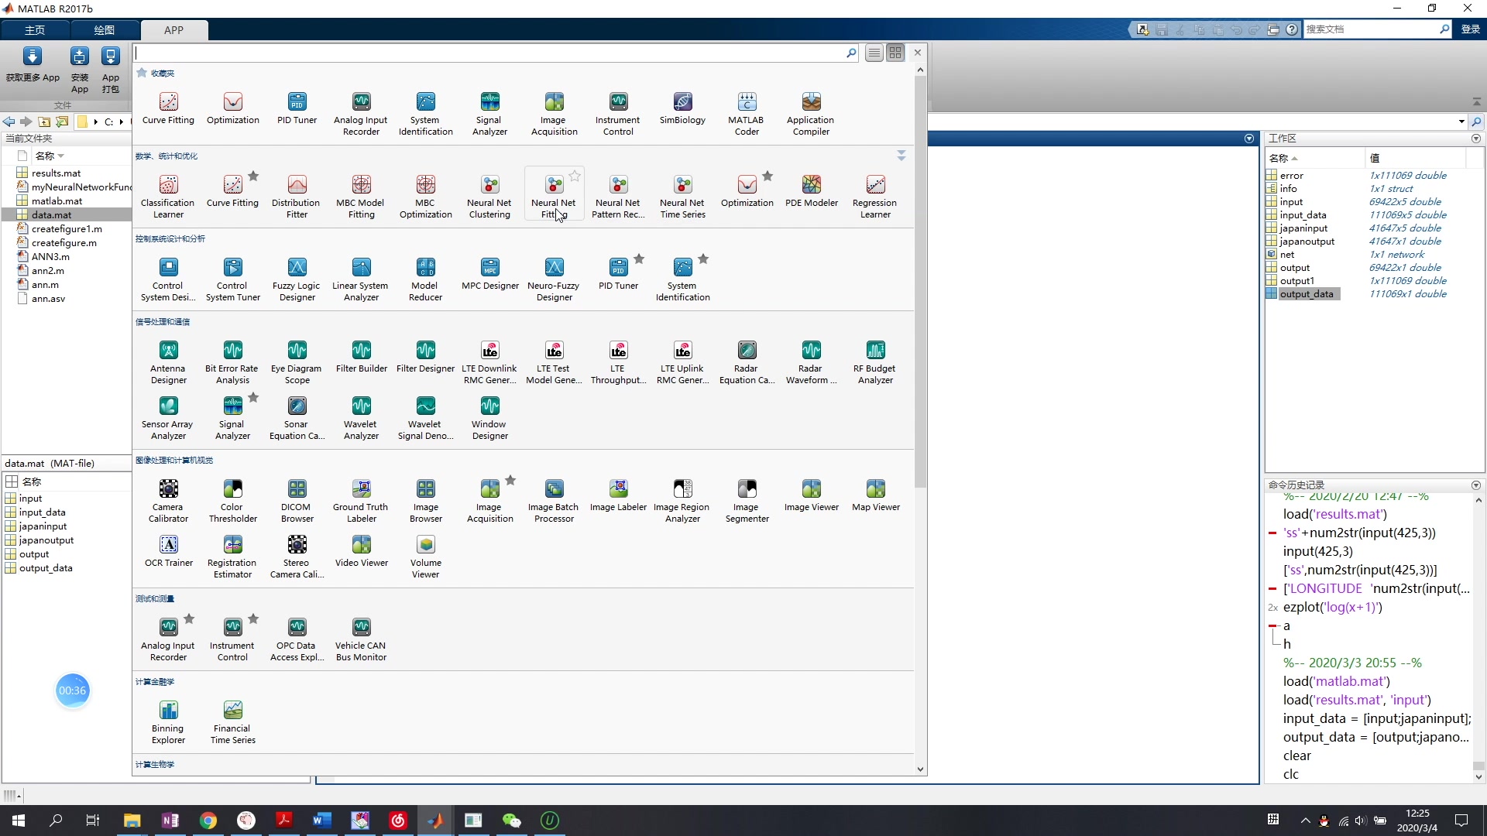
Task: Toggle favorite star for Instrument Control in test section
Action: point(253,618)
